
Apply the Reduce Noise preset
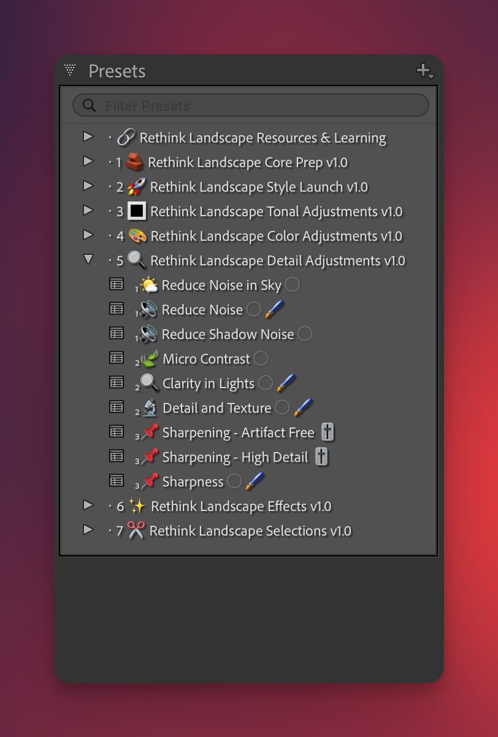(x=202, y=310)
